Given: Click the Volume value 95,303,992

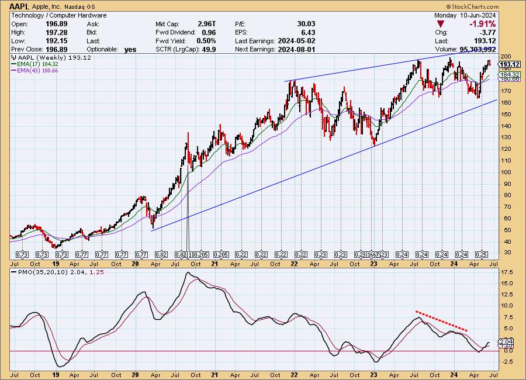Looking at the screenshot, I should coord(477,49).
